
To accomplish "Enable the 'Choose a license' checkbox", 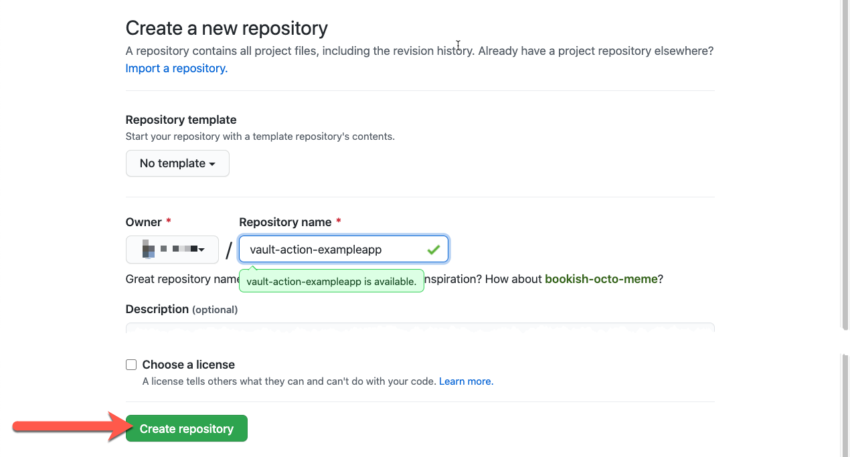I will pos(131,364).
